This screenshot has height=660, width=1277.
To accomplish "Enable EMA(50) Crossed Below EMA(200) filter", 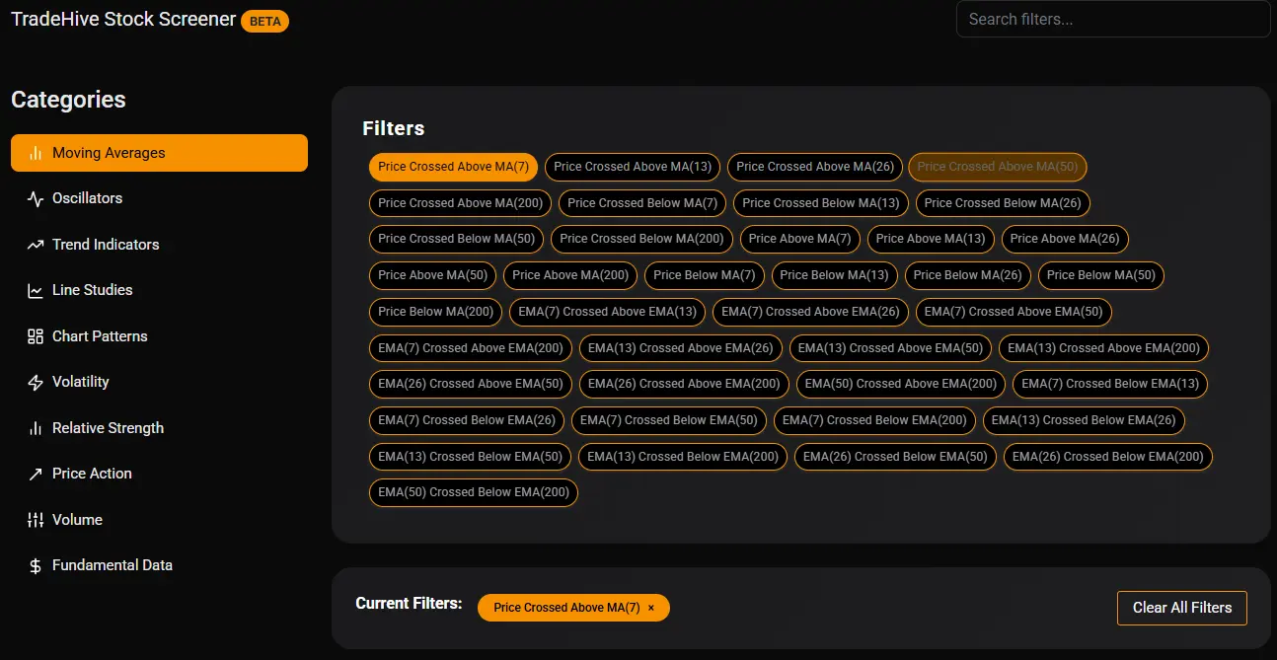I will coord(473,492).
